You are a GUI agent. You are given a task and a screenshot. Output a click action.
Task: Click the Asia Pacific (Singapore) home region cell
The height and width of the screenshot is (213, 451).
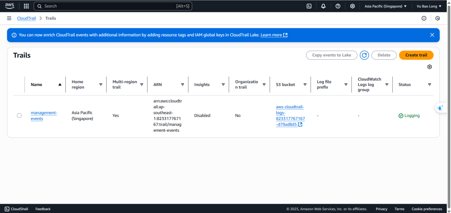pyautogui.click(x=82, y=116)
